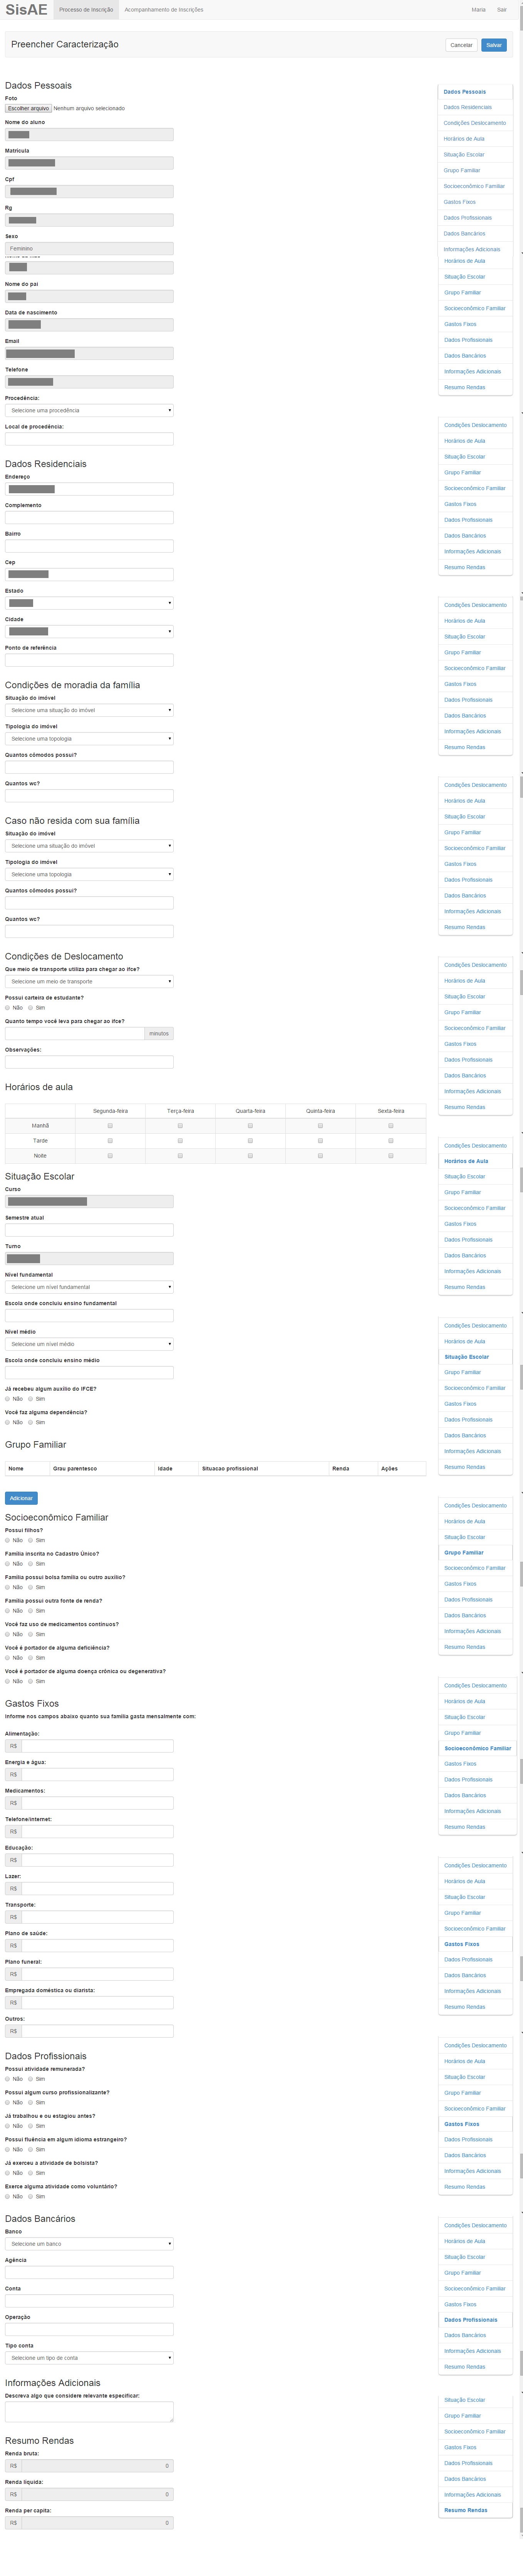Click the tempo para chegar ao ifce field

point(75,1033)
